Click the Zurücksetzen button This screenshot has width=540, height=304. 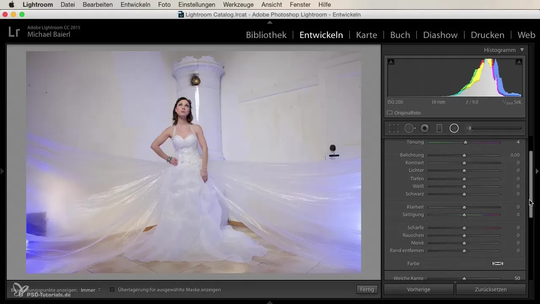point(491,290)
